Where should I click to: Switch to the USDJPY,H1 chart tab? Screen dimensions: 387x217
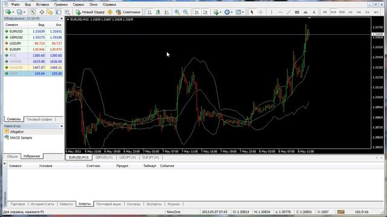pos(128,157)
